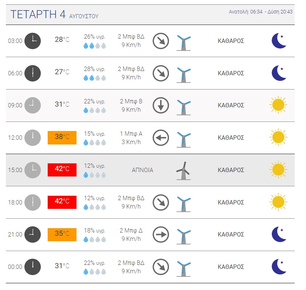Click the orange 35°C temperature box

(62, 234)
